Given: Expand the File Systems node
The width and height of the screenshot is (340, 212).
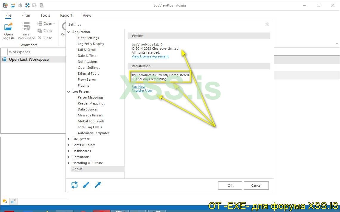Looking at the screenshot, I should (69, 139).
